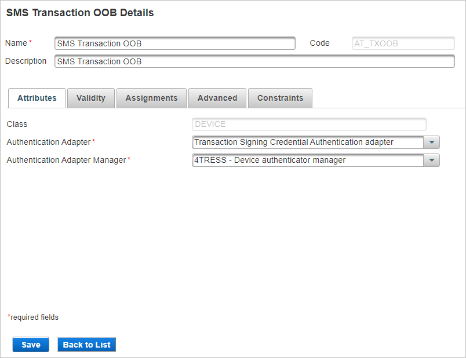Open the Advanced tab
Viewport: 466px width, 358px height.
[x=217, y=98]
